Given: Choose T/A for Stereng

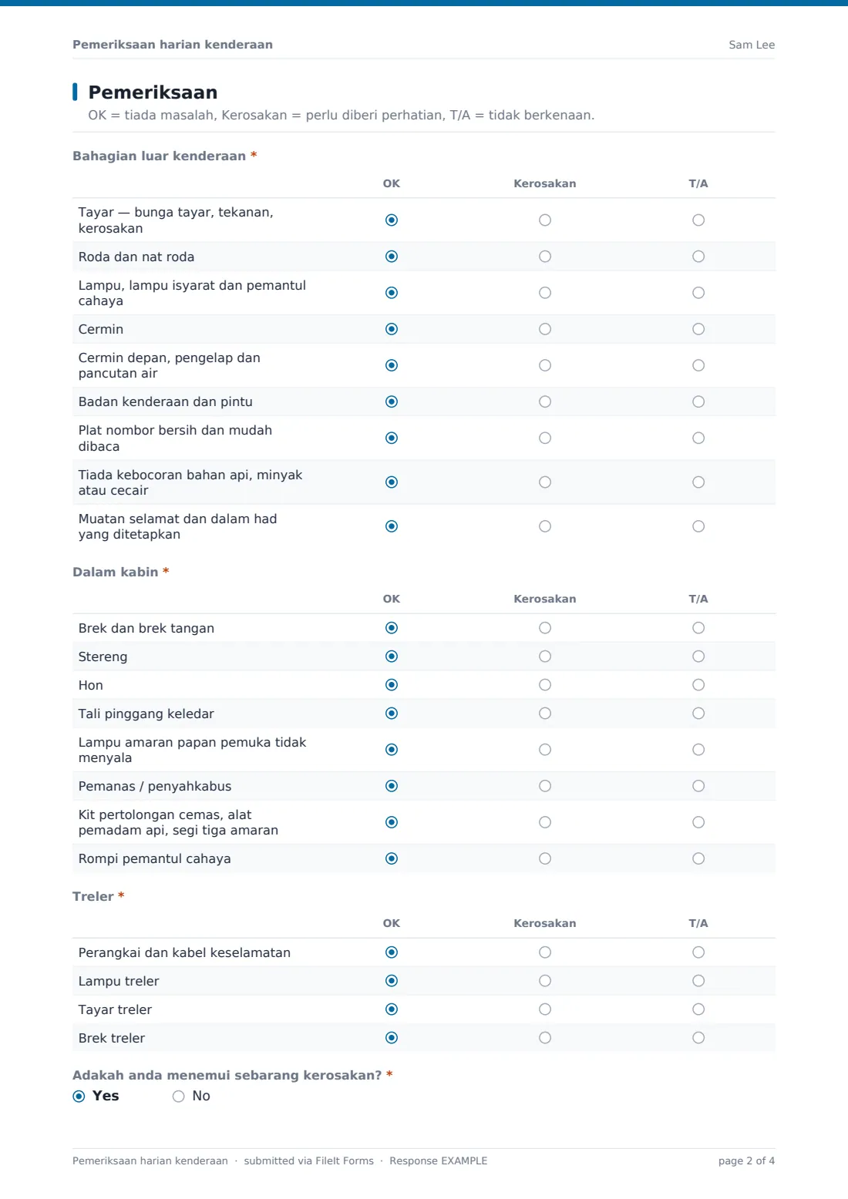Looking at the screenshot, I should tap(698, 657).
